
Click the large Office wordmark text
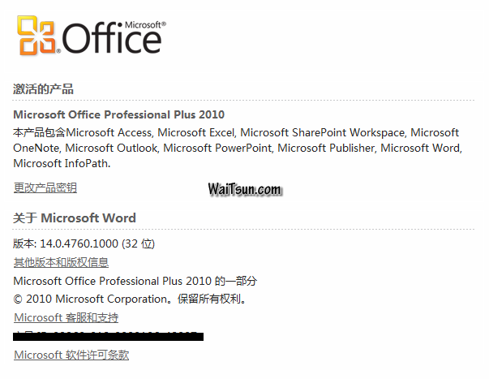[112, 38]
